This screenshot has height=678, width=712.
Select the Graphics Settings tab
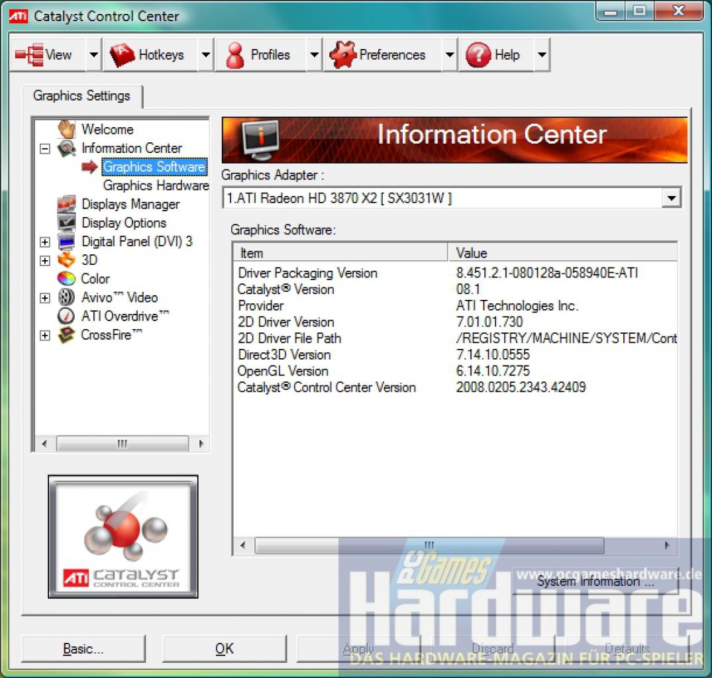(x=81, y=96)
